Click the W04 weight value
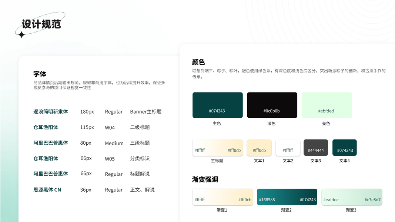Viewport: 395px width, 222px height. (x=110, y=128)
